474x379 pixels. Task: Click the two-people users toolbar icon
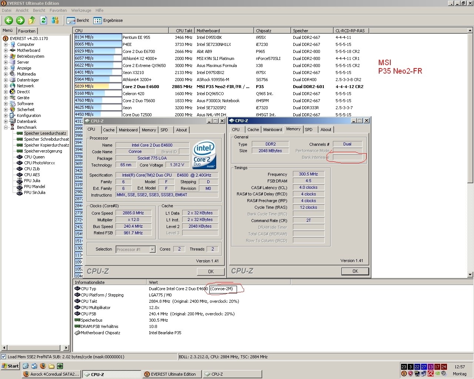pos(55,20)
